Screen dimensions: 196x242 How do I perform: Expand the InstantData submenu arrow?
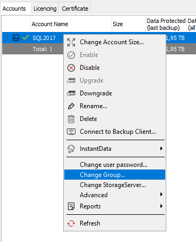pyautogui.click(x=161, y=148)
